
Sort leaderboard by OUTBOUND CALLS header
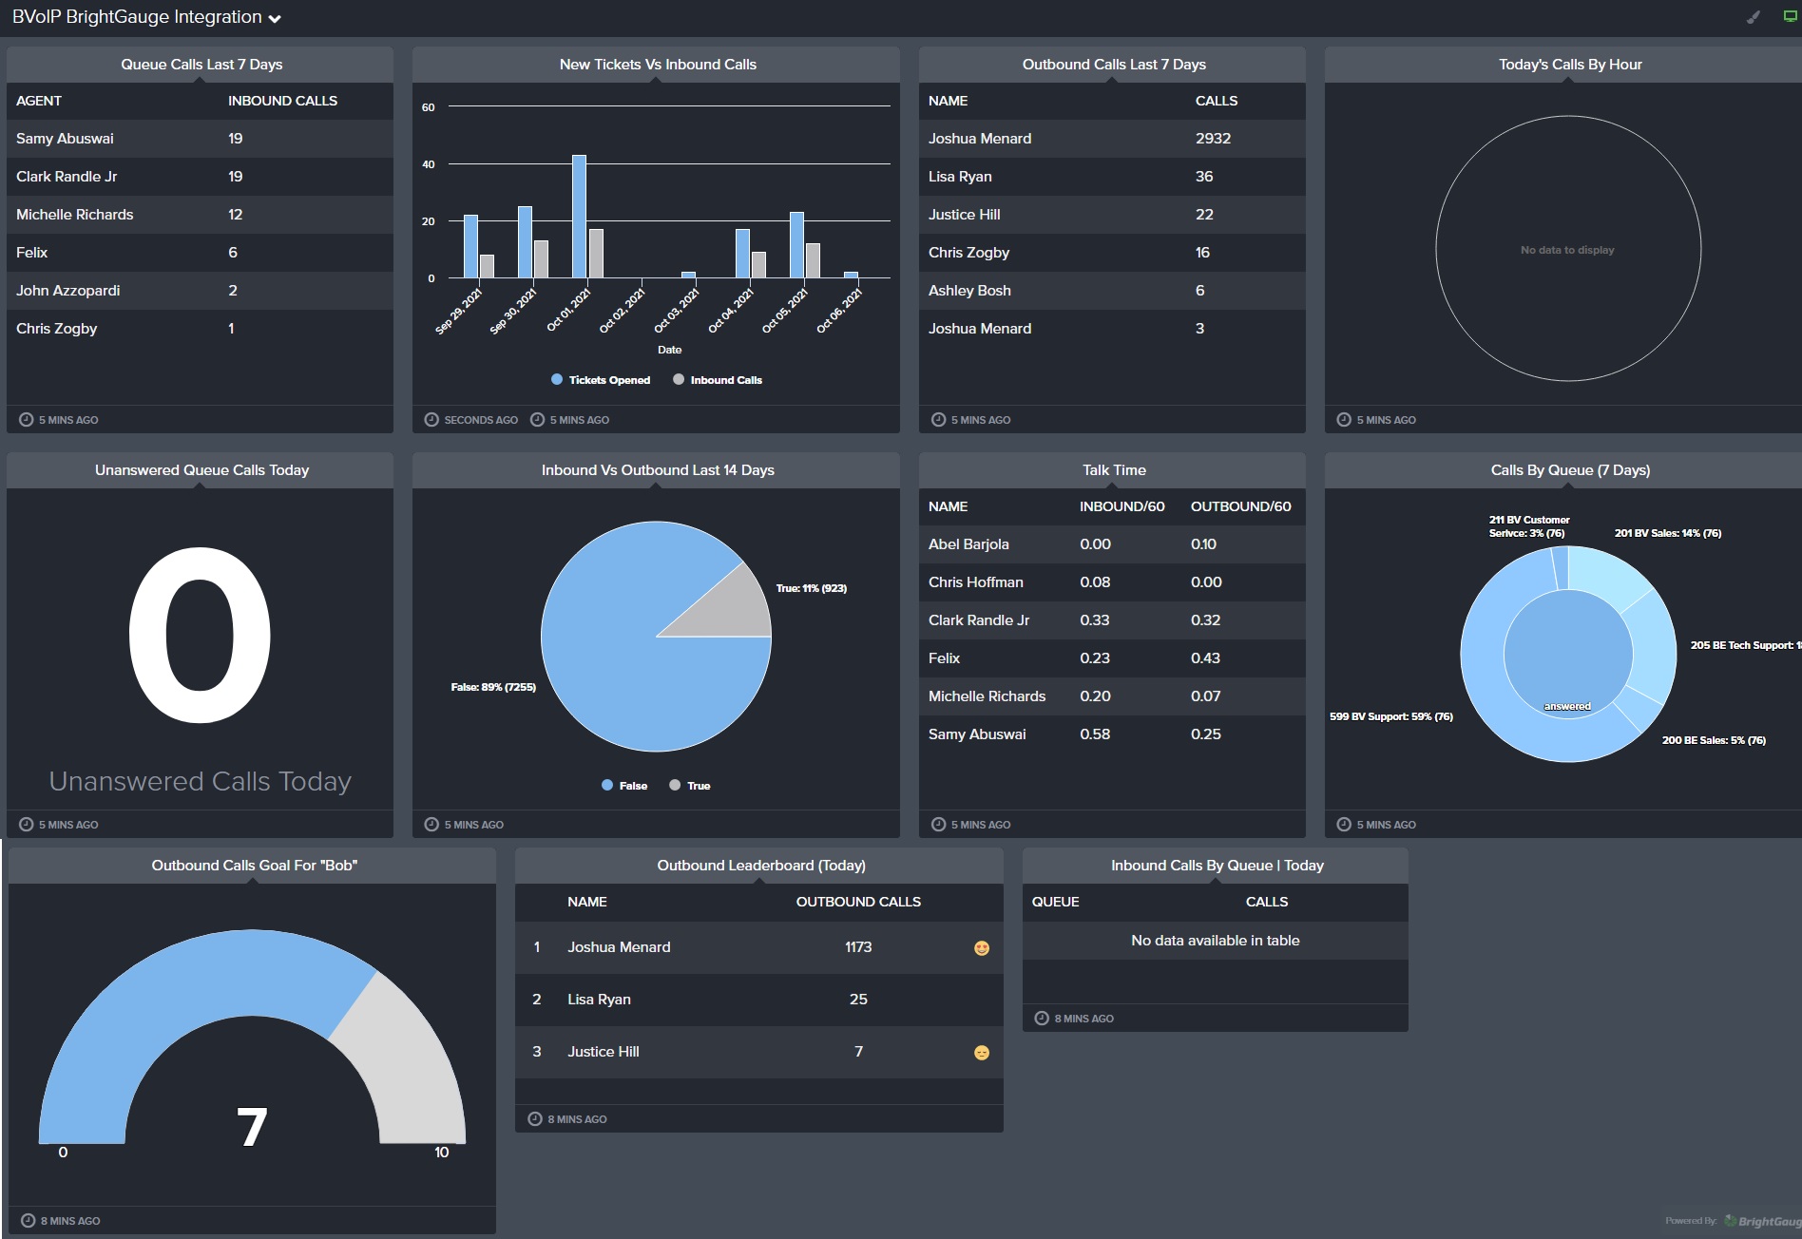click(x=858, y=902)
